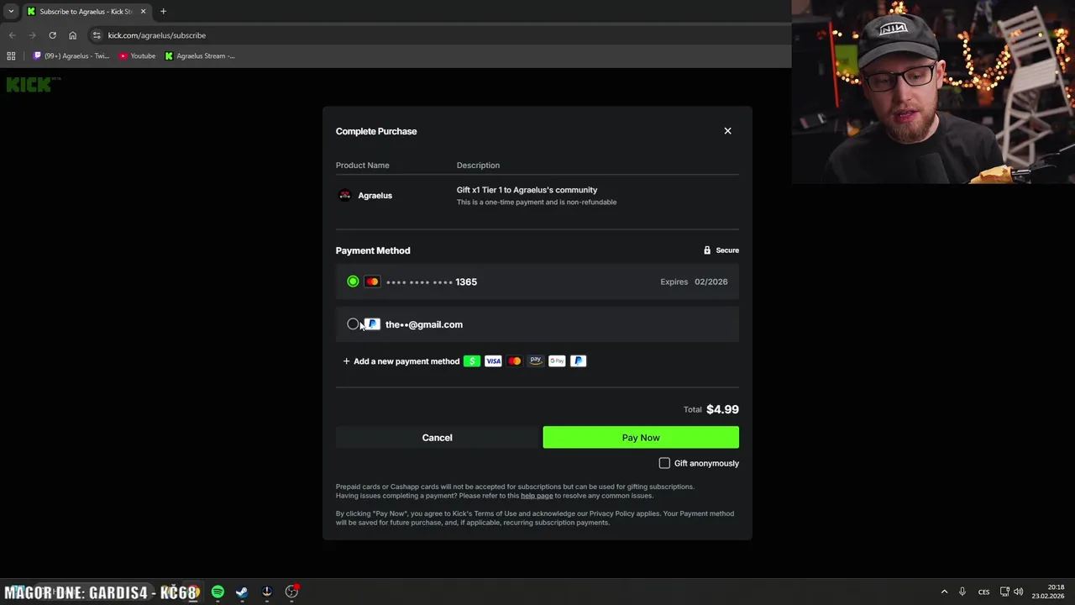Image resolution: width=1075 pixels, height=605 pixels.
Task: Open Steam from the taskbar
Action: [x=242, y=592]
